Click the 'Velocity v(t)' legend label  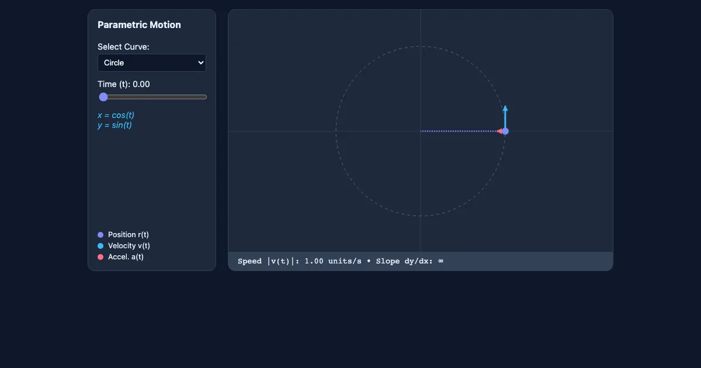pos(129,246)
